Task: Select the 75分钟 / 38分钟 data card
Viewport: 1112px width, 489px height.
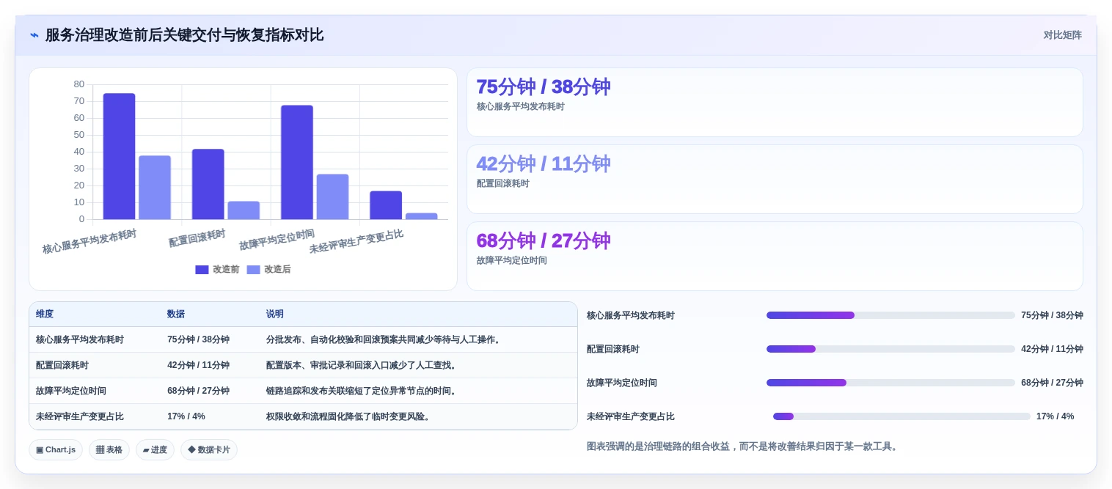Action: click(x=775, y=103)
